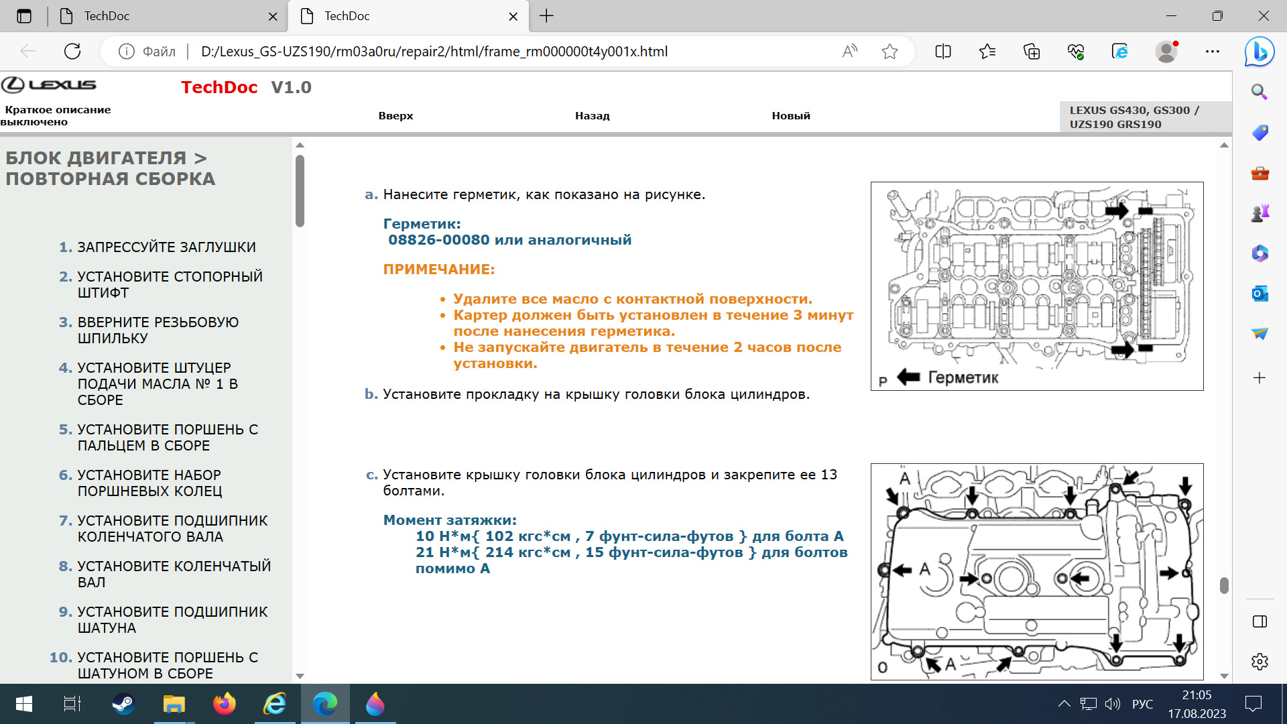Viewport: 1287px width, 724px height.
Task: Expand hidden system tray icons
Action: (1064, 704)
